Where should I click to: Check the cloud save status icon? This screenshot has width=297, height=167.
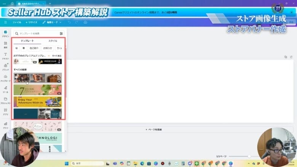pyautogui.click(x=85, y=22)
